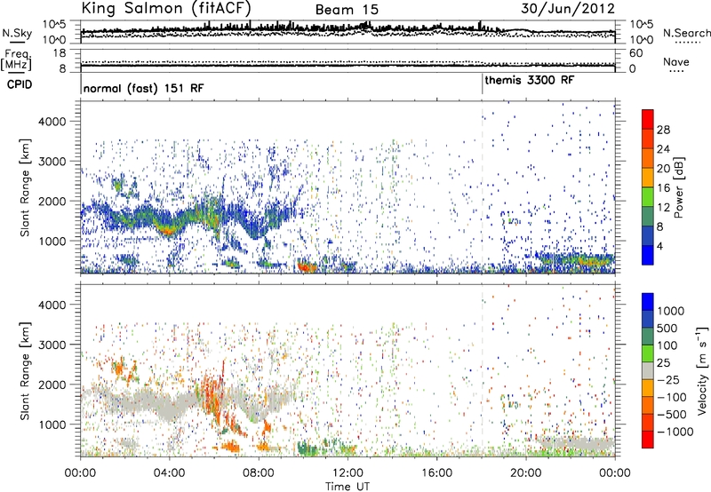This screenshot has height=492, width=711.
Task: Click the velocity panel 'Slant Range [km]' label
Action: click(25, 370)
